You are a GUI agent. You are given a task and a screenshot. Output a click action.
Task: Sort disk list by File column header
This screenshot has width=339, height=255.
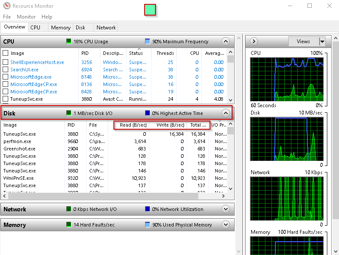pyautogui.click(x=97, y=125)
